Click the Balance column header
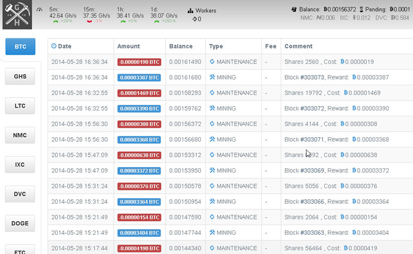Image resolution: width=413 pixels, height=254 pixels. pos(181,46)
